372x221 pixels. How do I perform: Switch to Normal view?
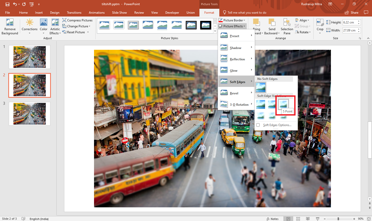pos(288,219)
